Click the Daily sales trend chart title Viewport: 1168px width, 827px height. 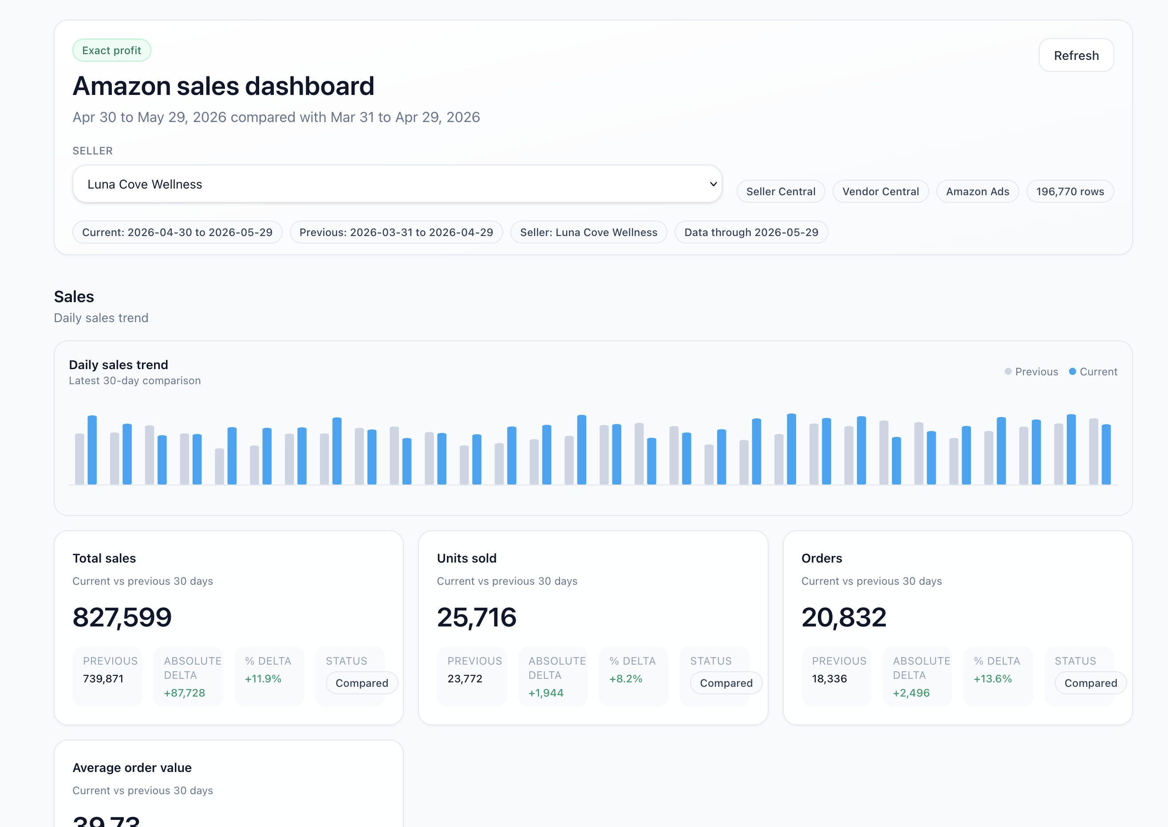click(x=118, y=365)
